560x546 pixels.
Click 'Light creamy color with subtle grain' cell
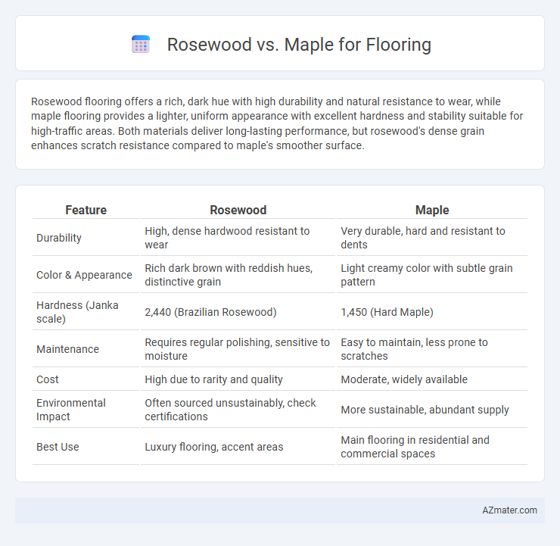426,275
